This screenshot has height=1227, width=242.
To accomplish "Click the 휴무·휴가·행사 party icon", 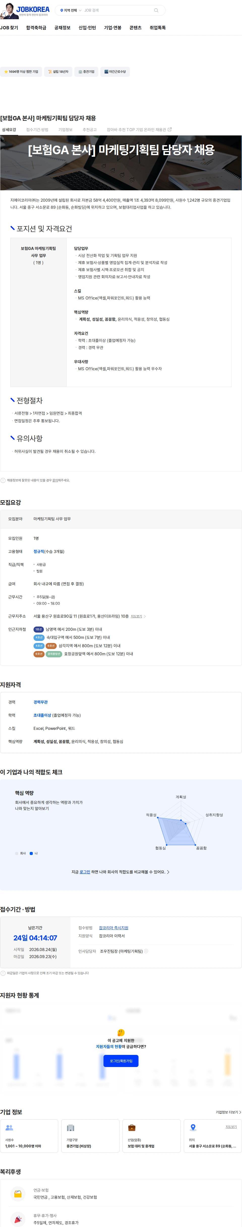I will tap(18, 1219).
